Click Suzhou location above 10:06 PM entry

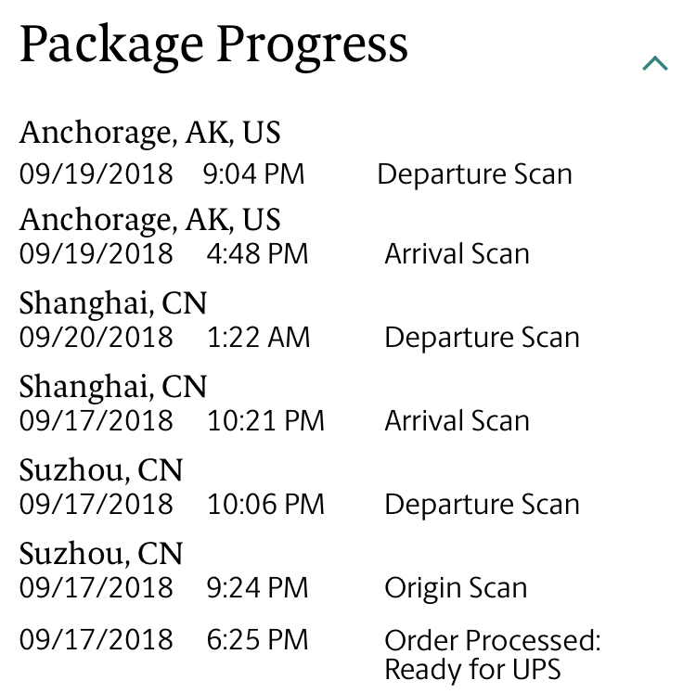pyautogui.click(x=101, y=470)
